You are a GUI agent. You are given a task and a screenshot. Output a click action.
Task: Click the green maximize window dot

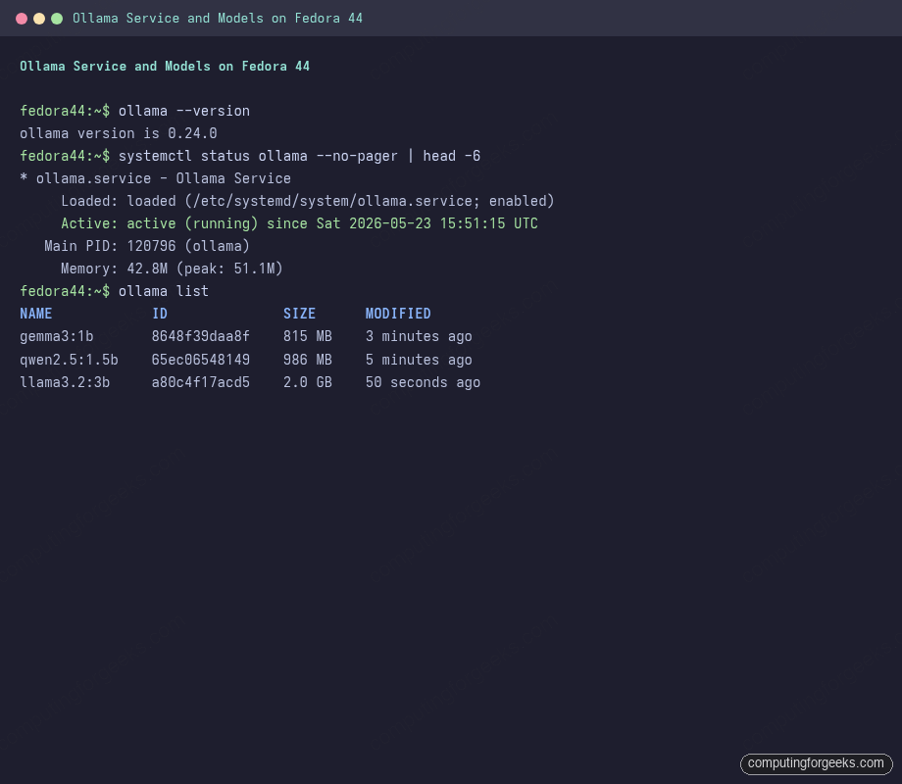click(57, 19)
